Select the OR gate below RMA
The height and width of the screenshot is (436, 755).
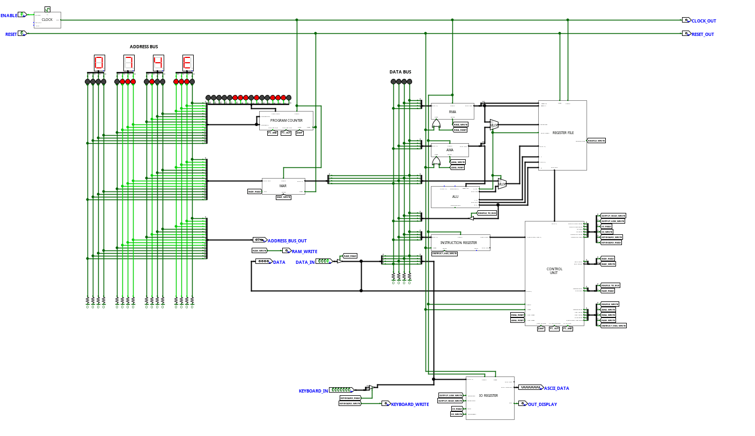click(436, 124)
